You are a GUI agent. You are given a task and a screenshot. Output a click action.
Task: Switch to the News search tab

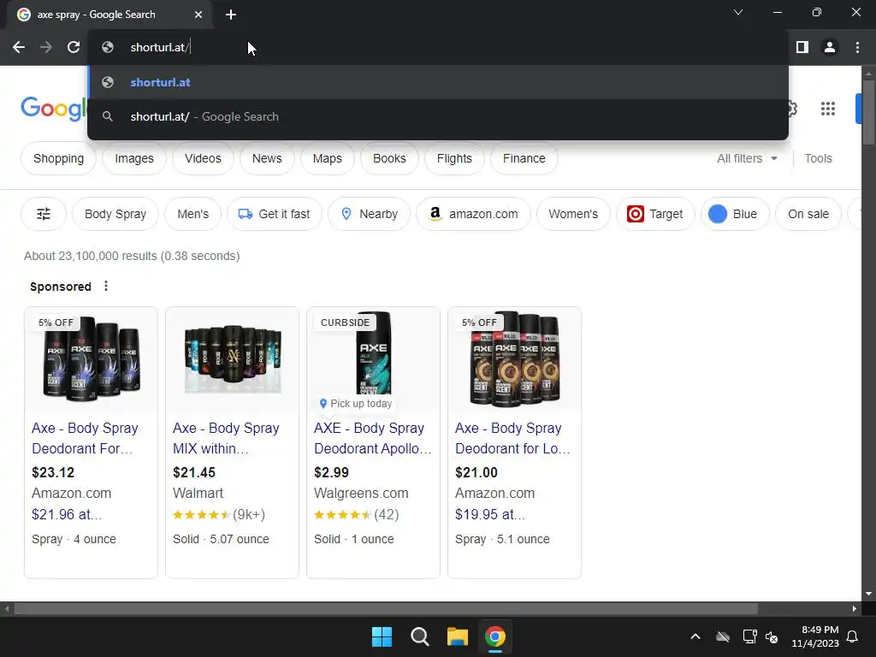pyautogui.click(x=267, y=158)
